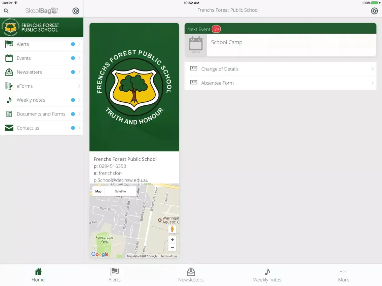Click the Contact us envelope icon

(9, 128)
